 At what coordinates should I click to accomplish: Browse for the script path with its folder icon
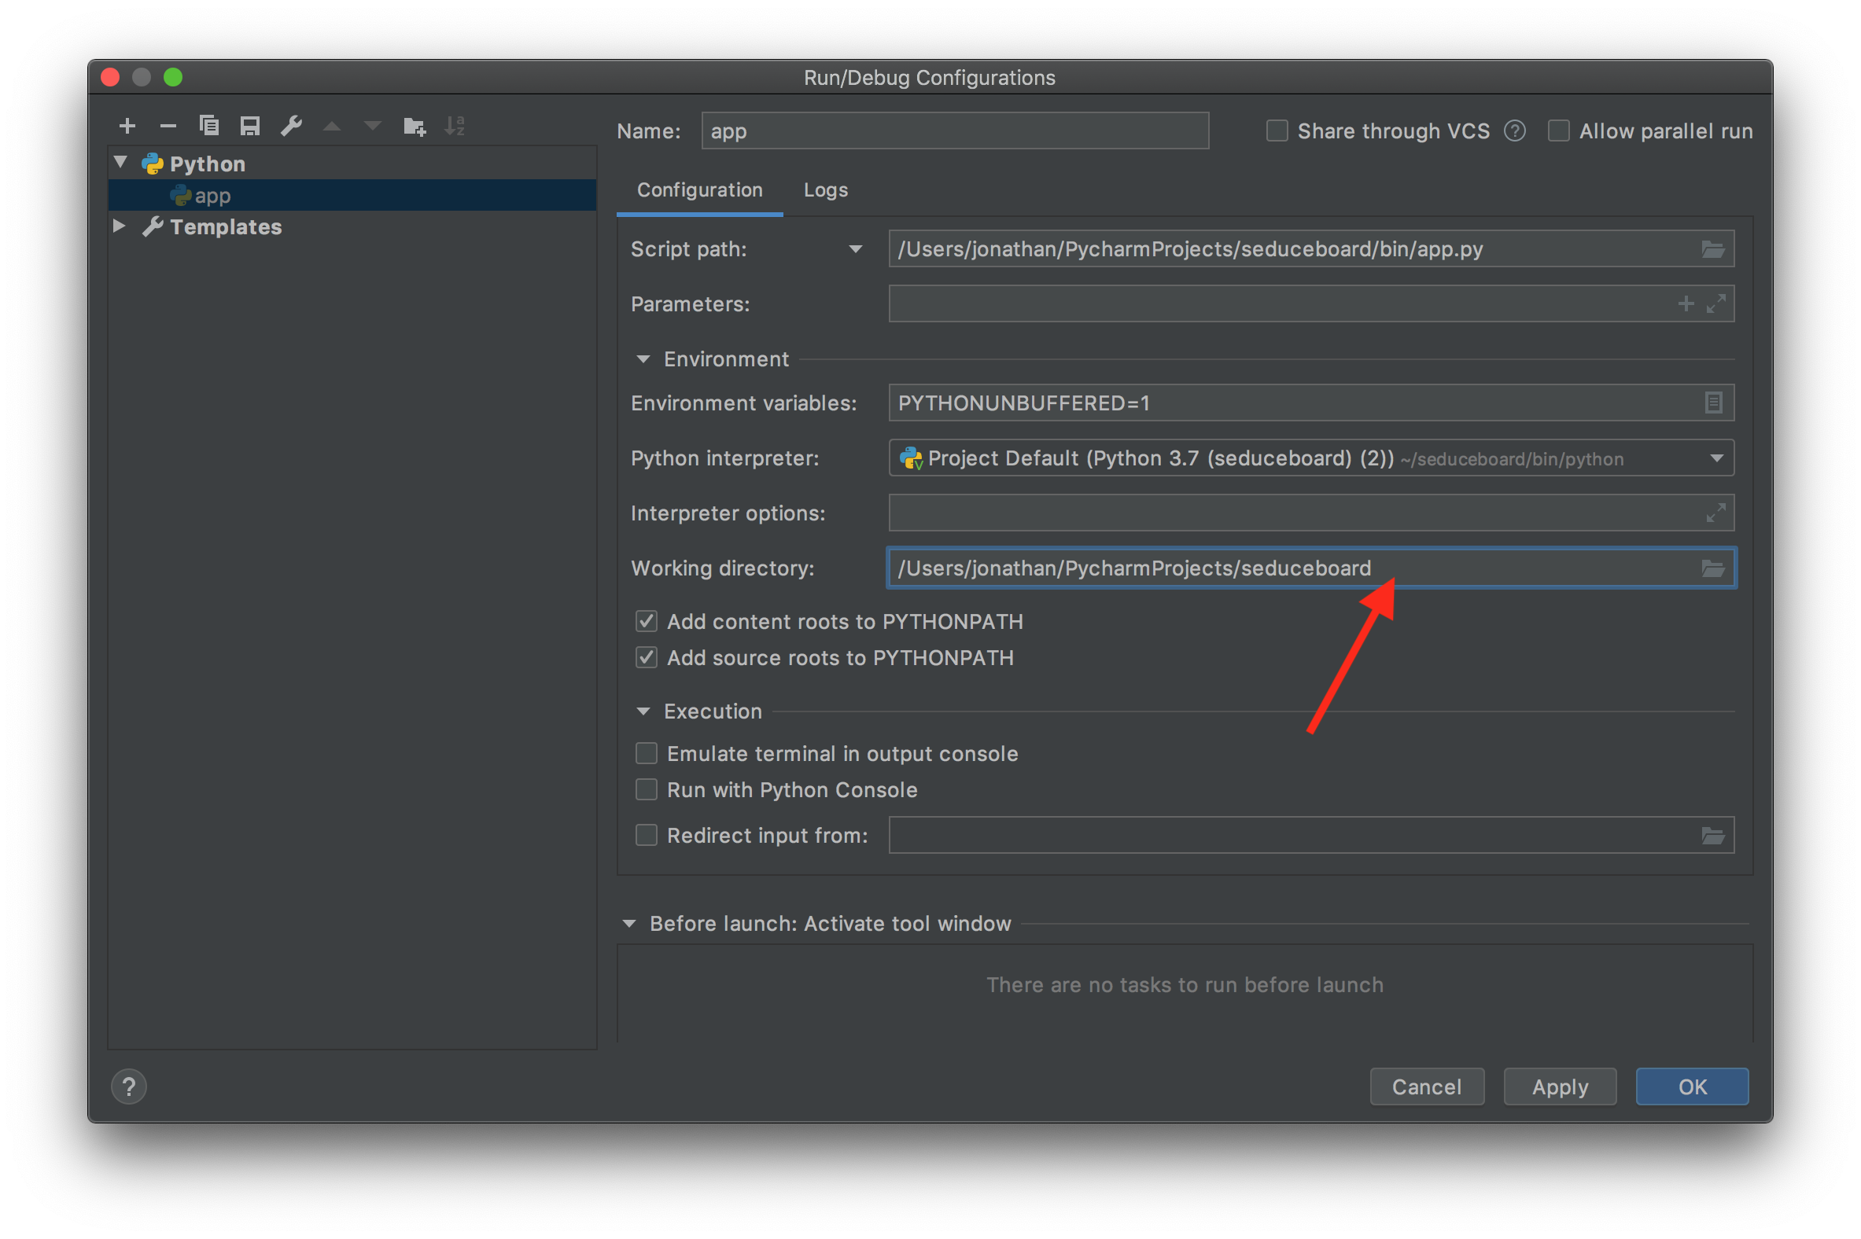[1712, 249]
